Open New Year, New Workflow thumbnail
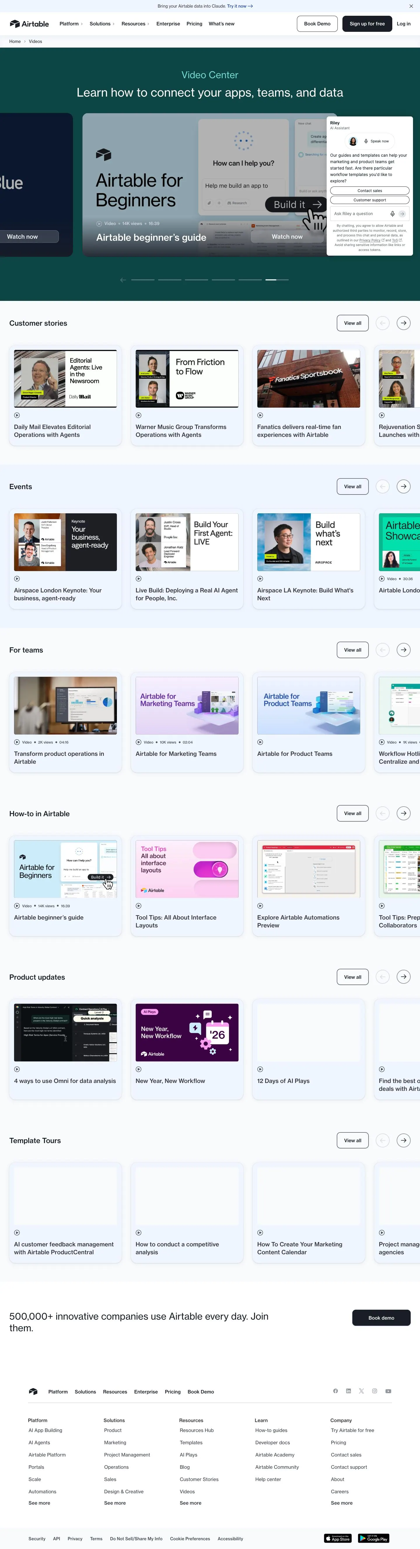This screenshot has height=1549, width=420. tap(187, 1032)
